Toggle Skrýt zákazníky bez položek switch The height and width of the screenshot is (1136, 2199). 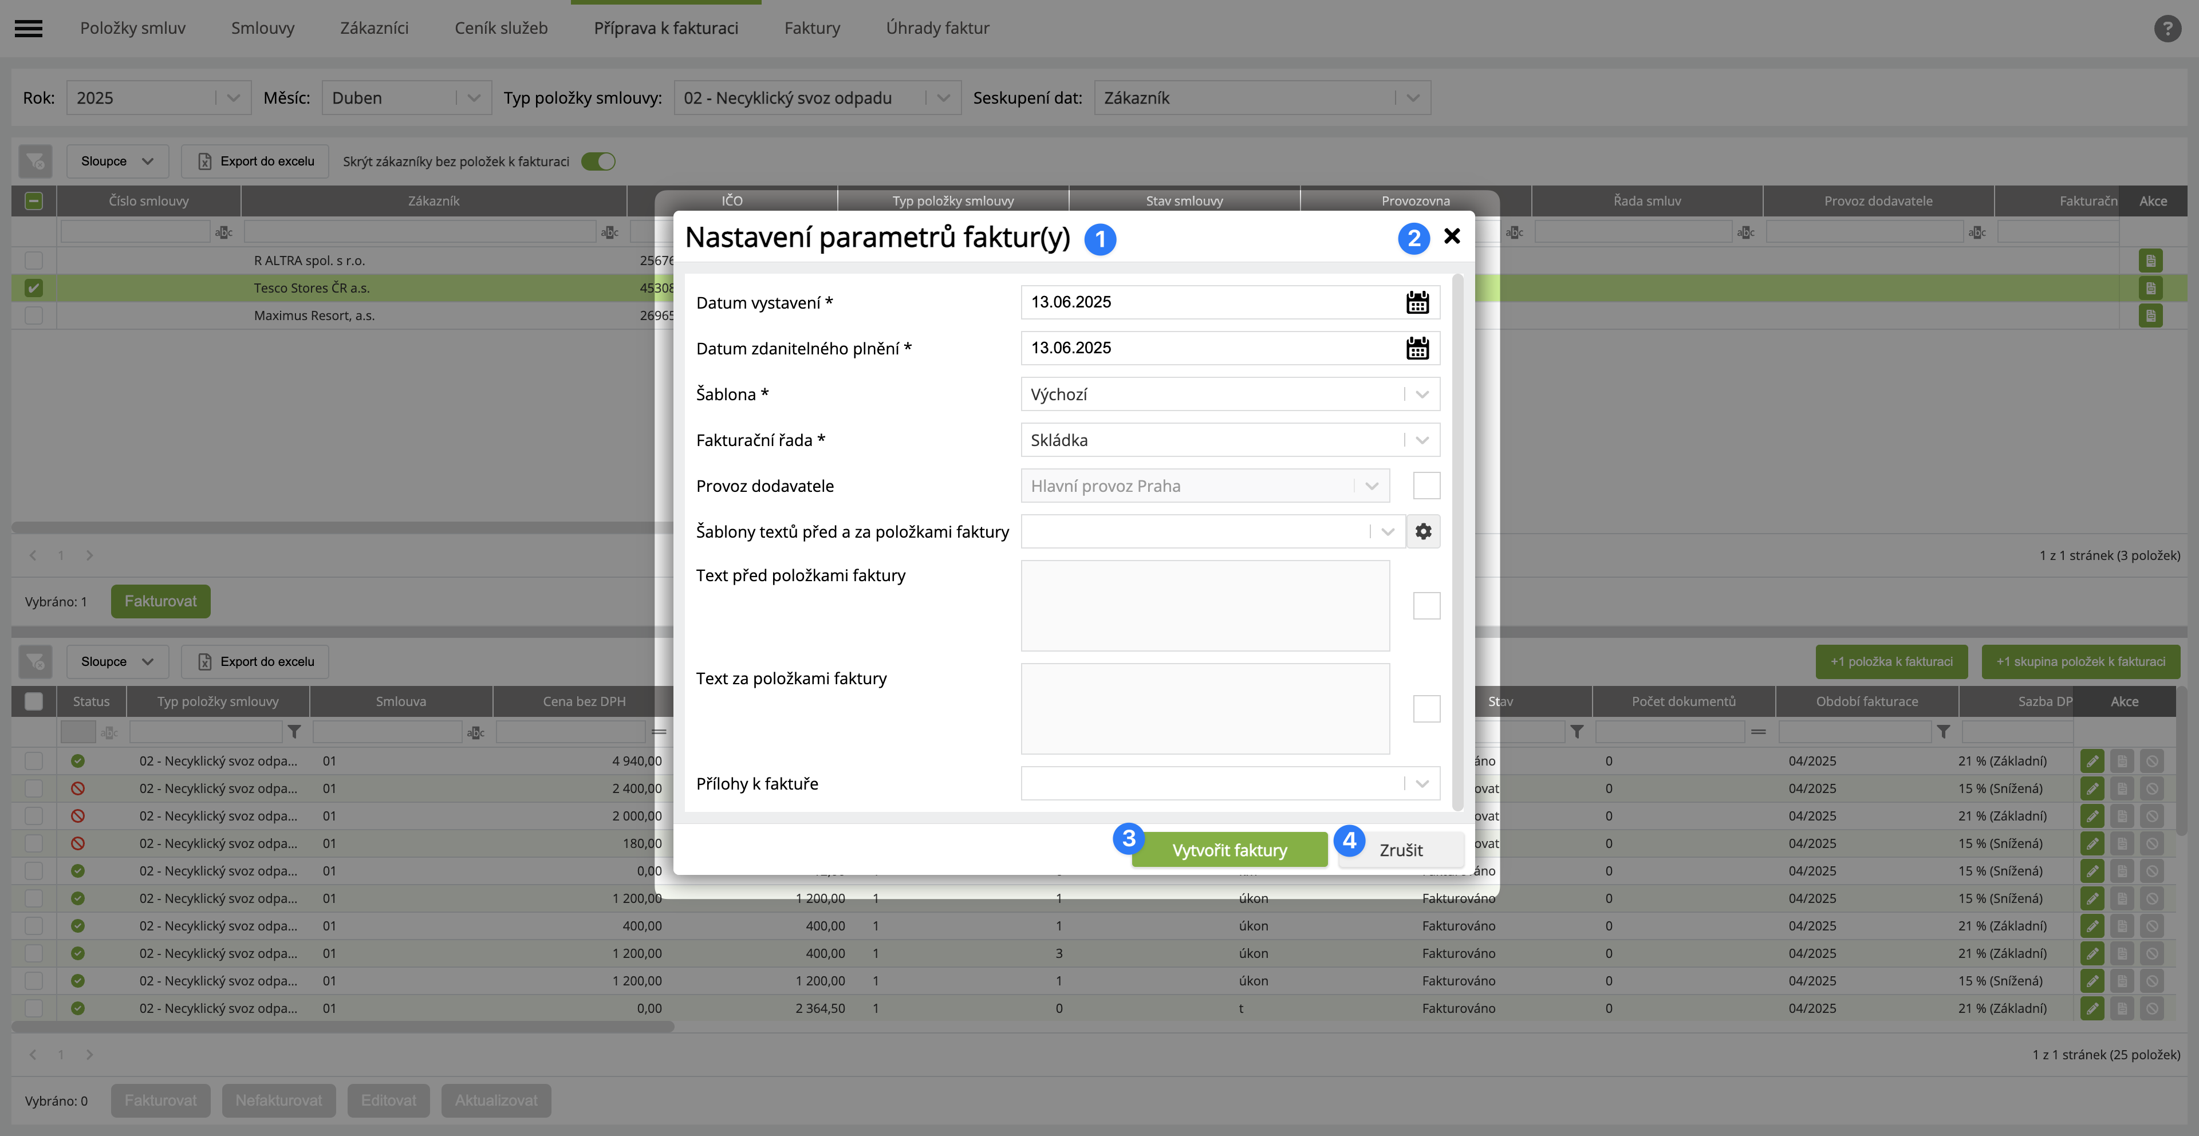click(x=597, y=161)
